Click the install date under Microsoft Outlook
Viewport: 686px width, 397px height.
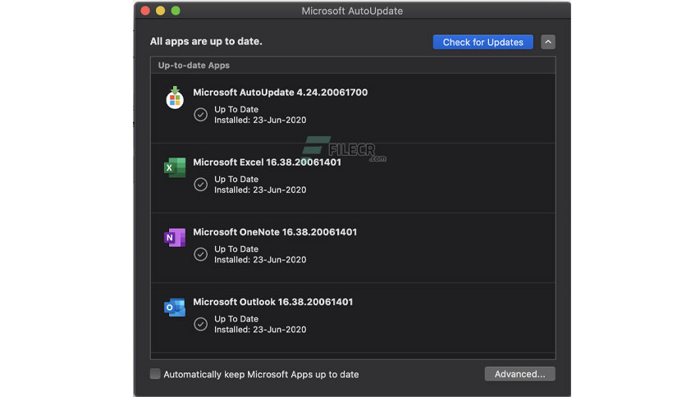coord(260,330)
